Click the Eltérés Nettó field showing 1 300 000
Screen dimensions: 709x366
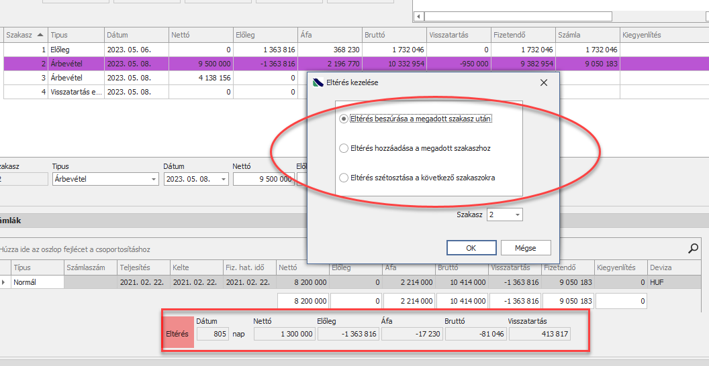(x=284, y=334)
